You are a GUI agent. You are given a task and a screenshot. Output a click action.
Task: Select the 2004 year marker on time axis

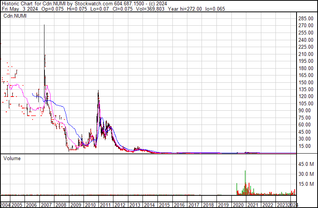pos(5,205)
